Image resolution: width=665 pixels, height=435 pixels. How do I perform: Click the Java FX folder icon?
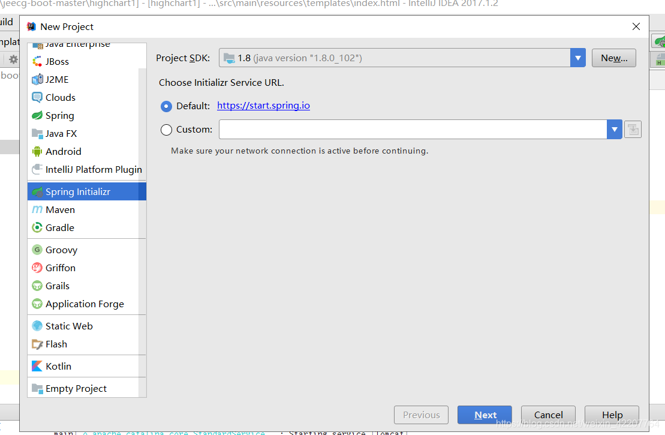coord(37,134)
